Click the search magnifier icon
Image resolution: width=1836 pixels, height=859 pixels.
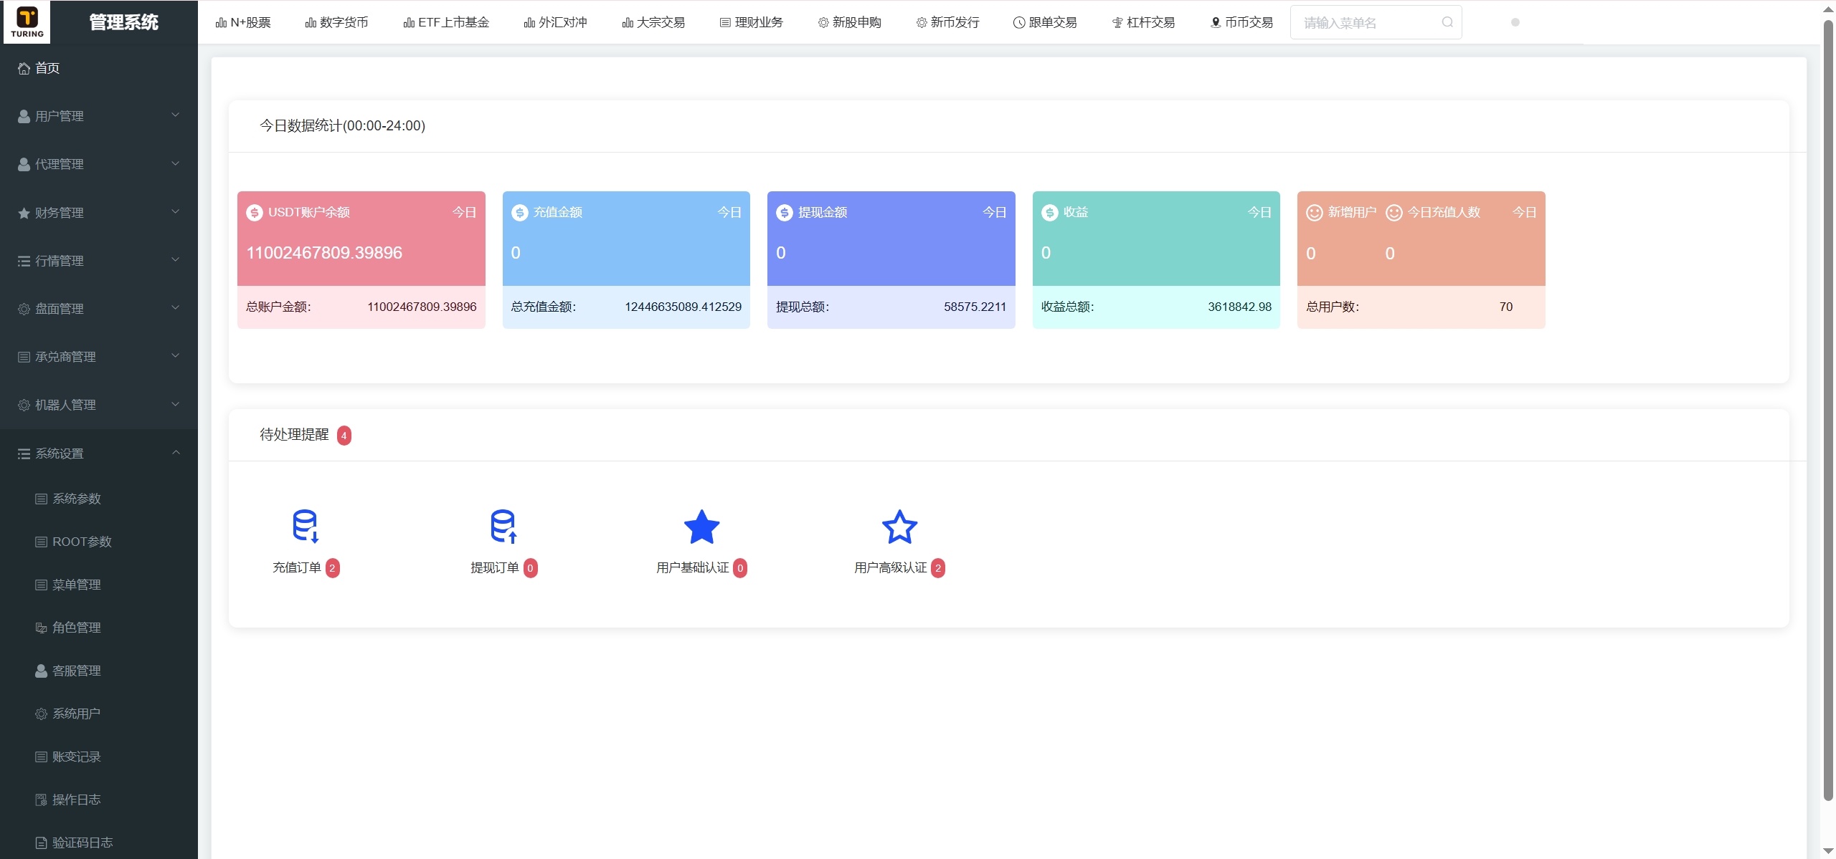1447,22
